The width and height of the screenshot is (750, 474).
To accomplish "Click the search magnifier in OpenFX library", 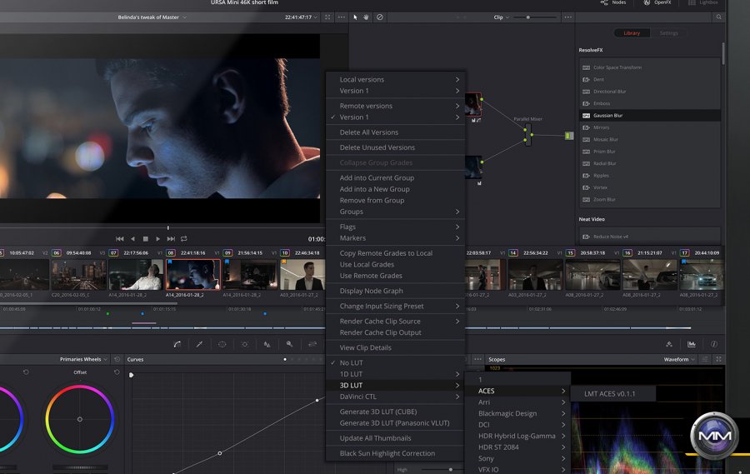I will (718, 17).
